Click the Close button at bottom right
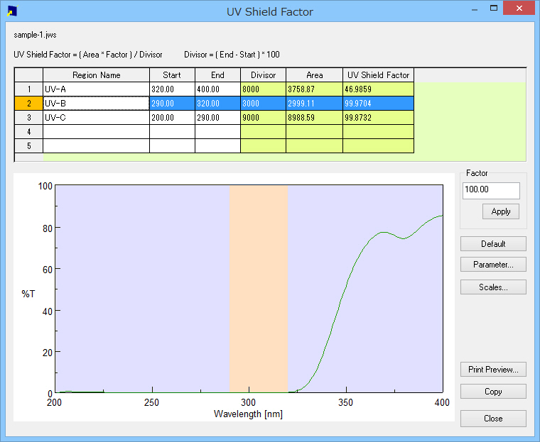Image resolution: width=540 pixels, height=442 pixels. (x=493, y=419)
